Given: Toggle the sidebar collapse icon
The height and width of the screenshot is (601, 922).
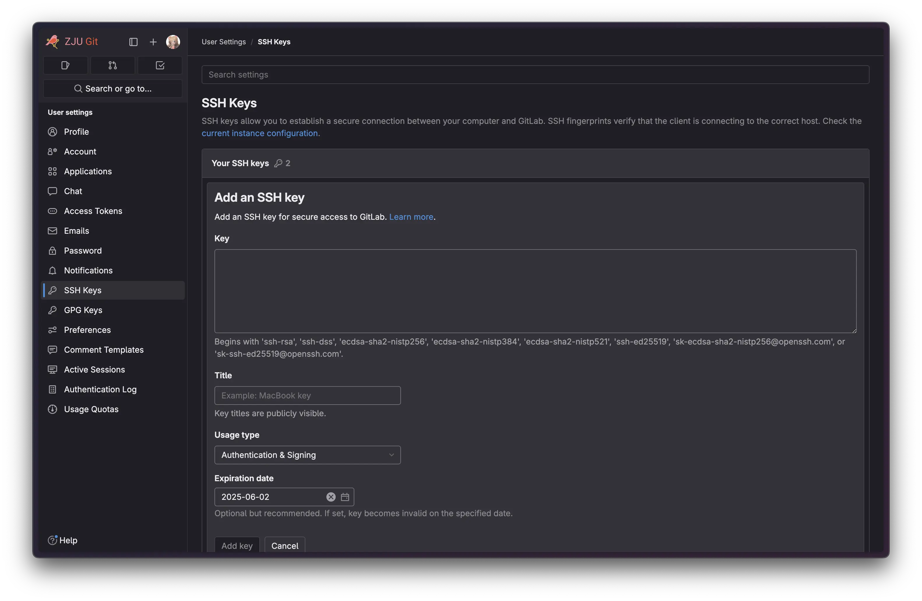Looking at the screenshot, I should 133,42.
